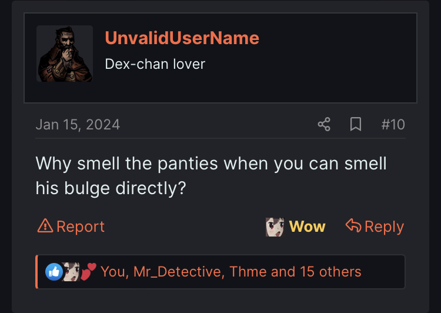Open reactions list "You, Mr_Detective, Thme and 15 others"

231,272
